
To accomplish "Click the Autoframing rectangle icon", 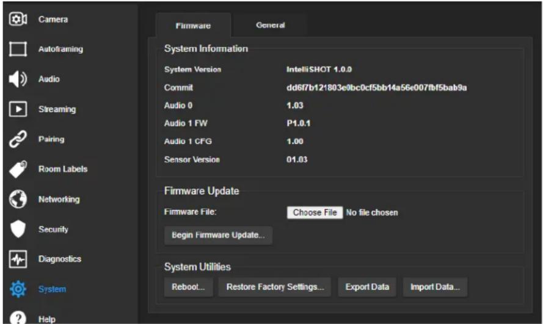I will pos(18,49).
